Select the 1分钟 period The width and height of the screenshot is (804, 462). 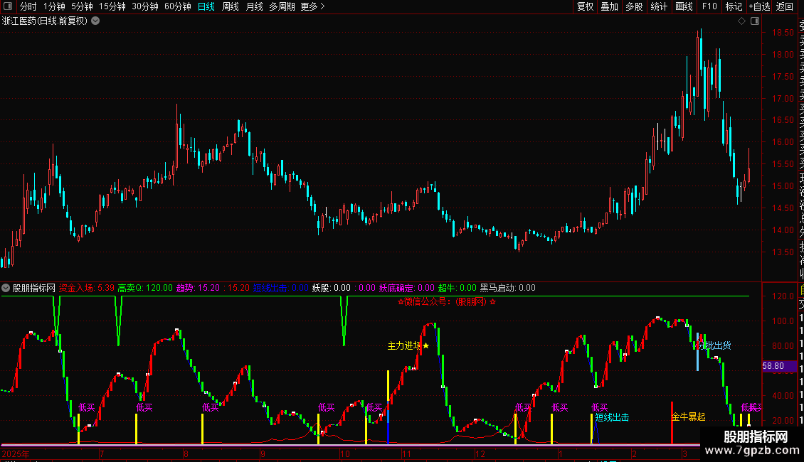[54, 6]
